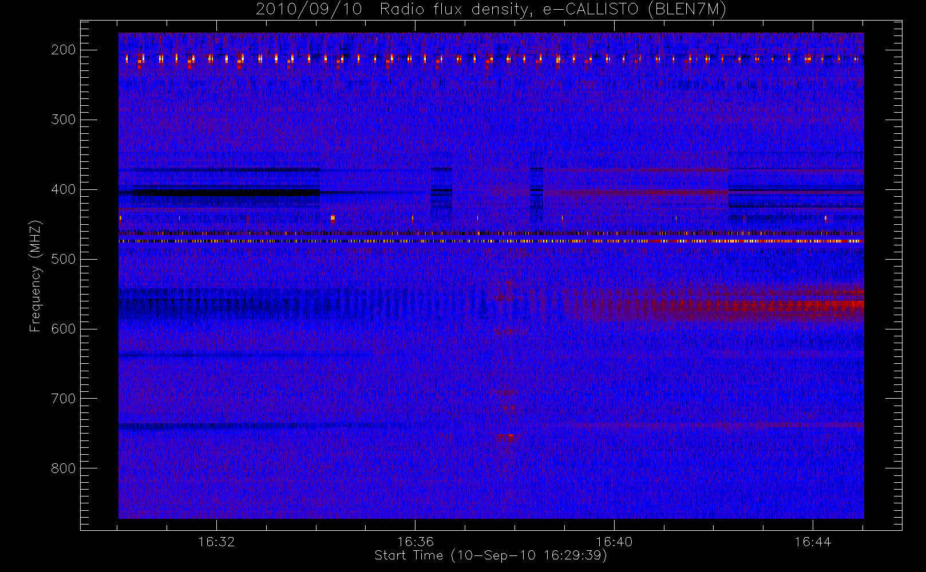
Task: Click the 600 frequency tick label
Action: tap(63, 329)
